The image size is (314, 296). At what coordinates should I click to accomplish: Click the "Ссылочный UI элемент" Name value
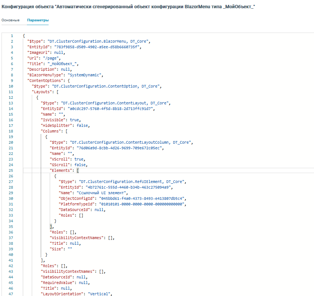[102, 193]
